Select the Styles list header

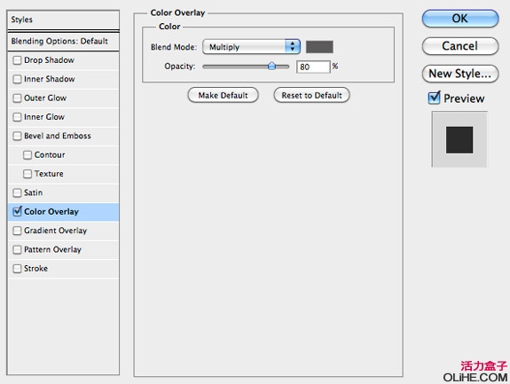[63, 20]
